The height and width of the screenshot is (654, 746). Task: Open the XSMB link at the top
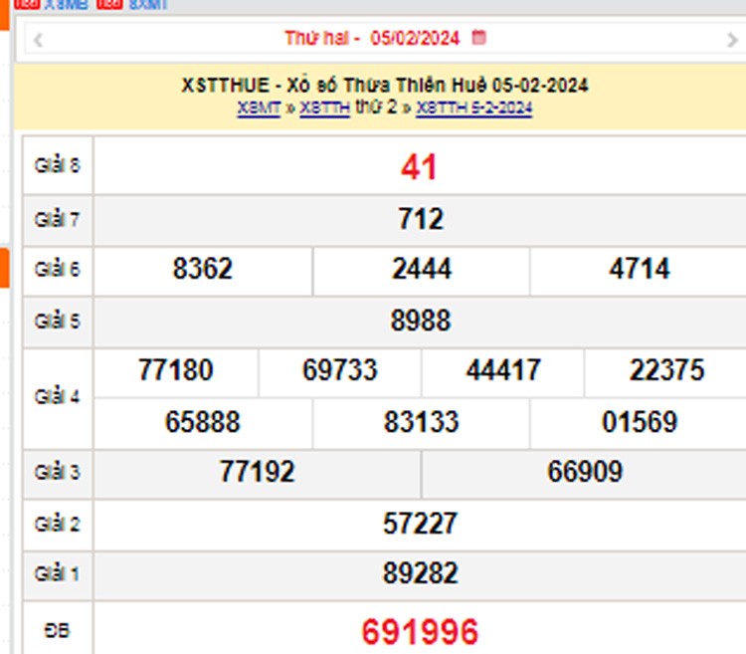coord(66,4)
